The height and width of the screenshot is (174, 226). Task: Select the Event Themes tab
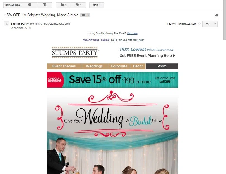[x=64, y=66]
